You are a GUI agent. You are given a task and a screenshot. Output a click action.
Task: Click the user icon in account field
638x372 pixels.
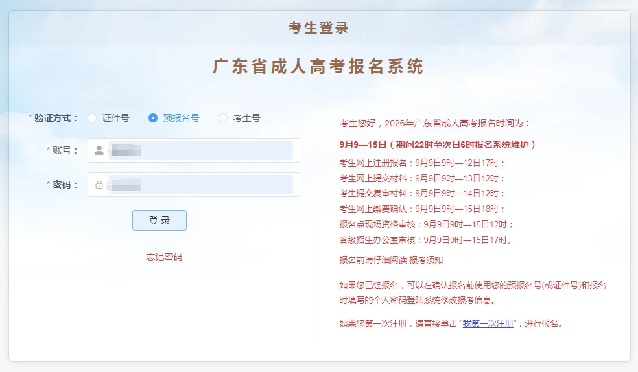[99, 150]
